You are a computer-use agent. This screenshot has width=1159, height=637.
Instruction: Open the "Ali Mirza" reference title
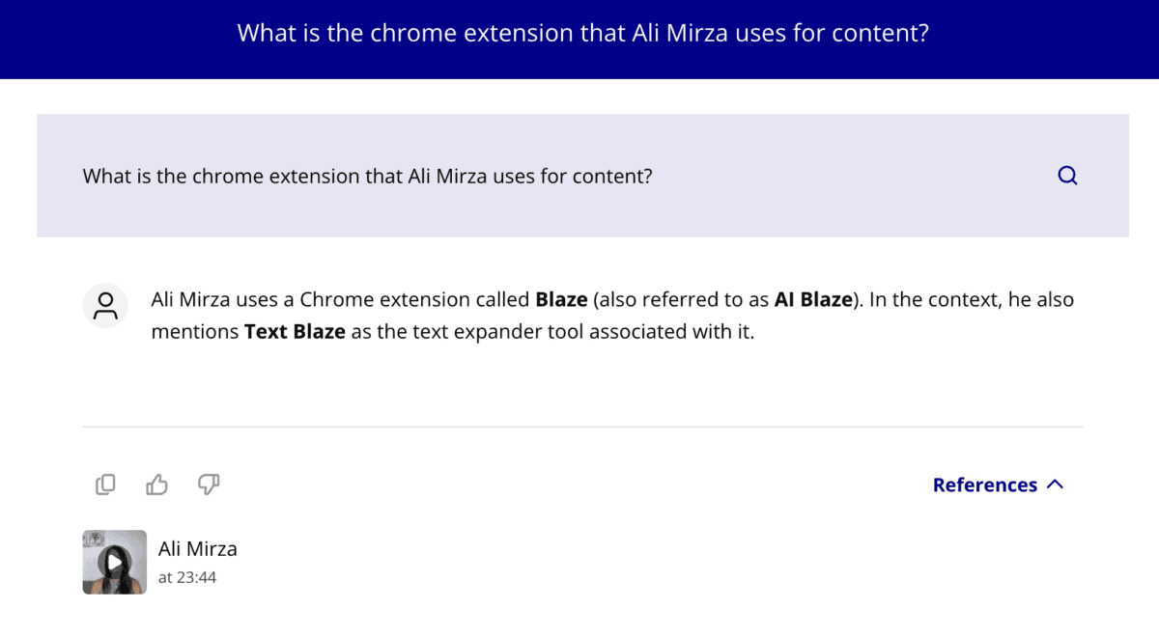point(197,549)
